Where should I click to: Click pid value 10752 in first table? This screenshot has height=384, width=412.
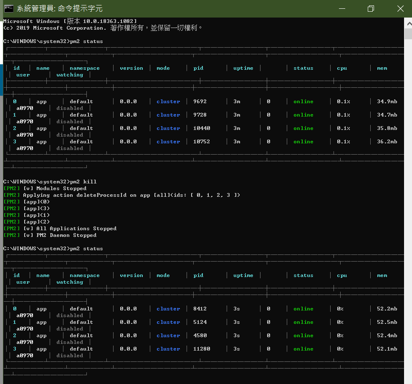202,142
